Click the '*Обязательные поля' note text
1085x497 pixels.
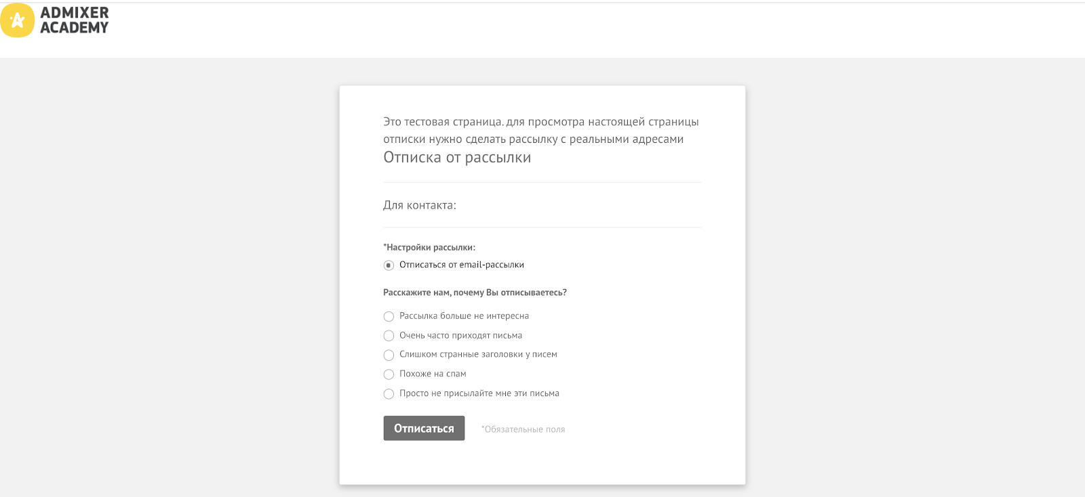pos(523,429)
